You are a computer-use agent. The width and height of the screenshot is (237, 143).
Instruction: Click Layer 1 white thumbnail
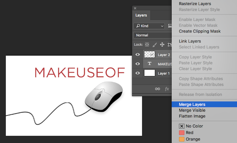(150, 73)
